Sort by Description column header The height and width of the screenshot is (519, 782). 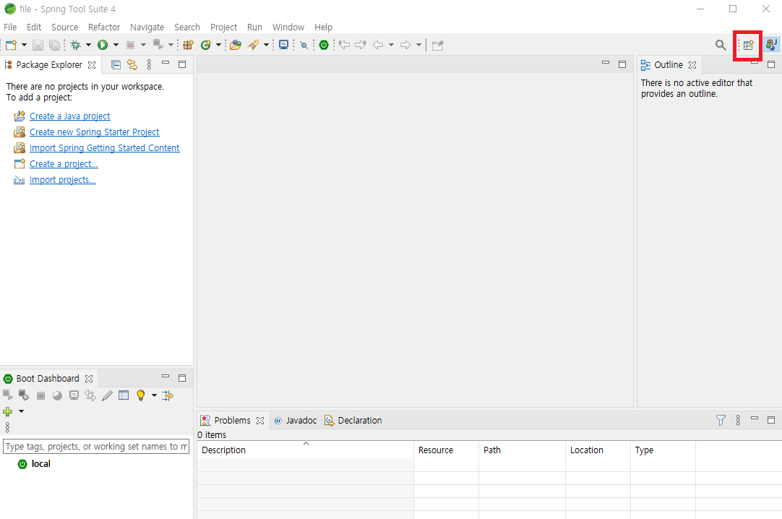pyautogui.click(x=305, y=450)
